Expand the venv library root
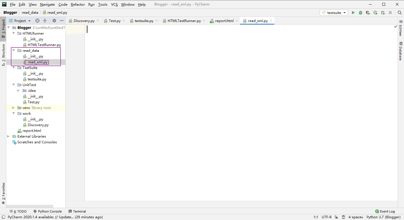 pos(13,108)
